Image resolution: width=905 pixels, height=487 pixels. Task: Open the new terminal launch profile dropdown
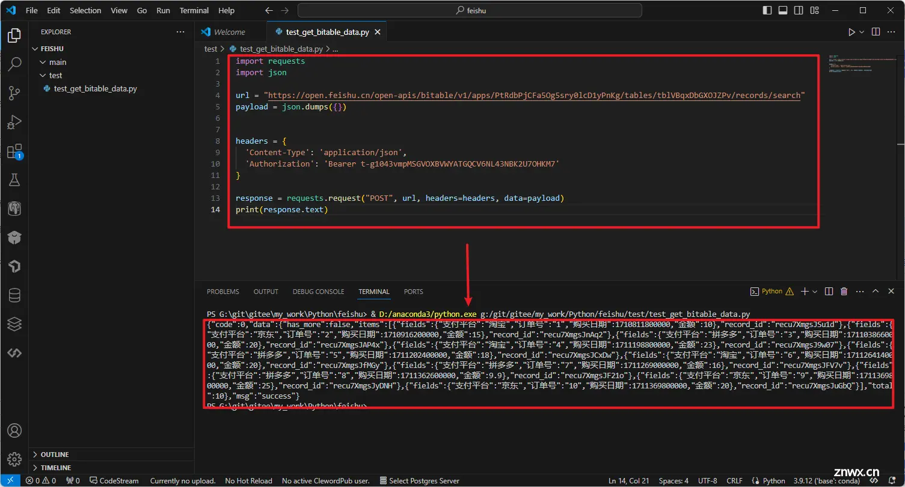tap(815, 291)
